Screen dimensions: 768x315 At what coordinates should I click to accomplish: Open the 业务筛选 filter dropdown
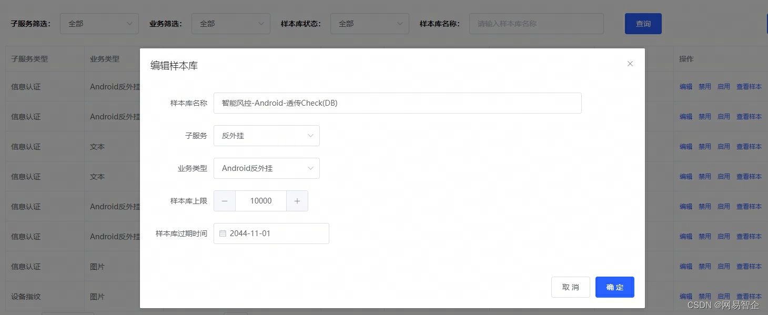click(231, 24)
